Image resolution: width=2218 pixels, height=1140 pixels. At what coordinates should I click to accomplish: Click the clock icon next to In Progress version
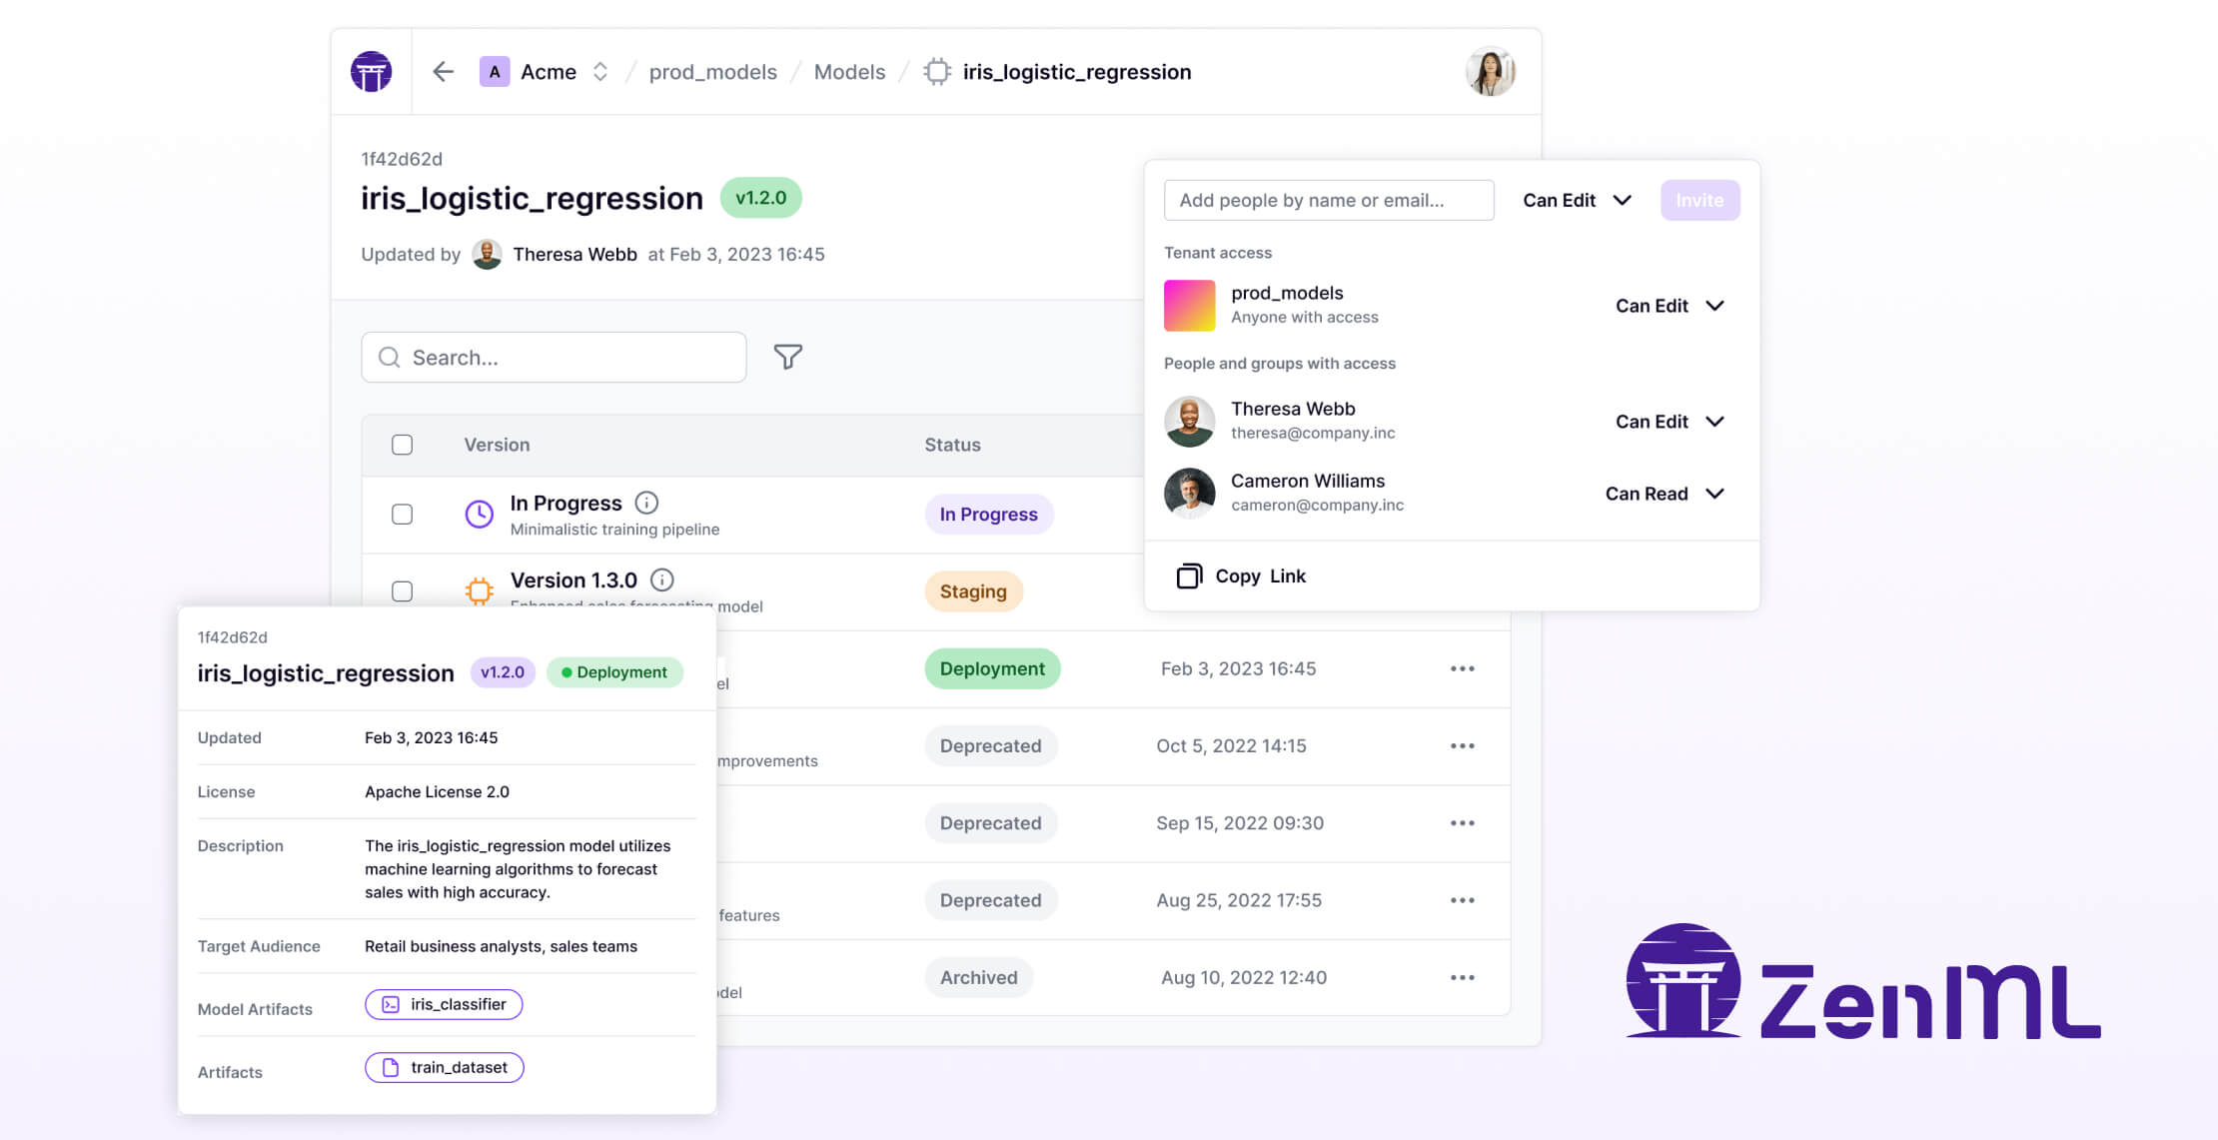click(x=480, y=514)
